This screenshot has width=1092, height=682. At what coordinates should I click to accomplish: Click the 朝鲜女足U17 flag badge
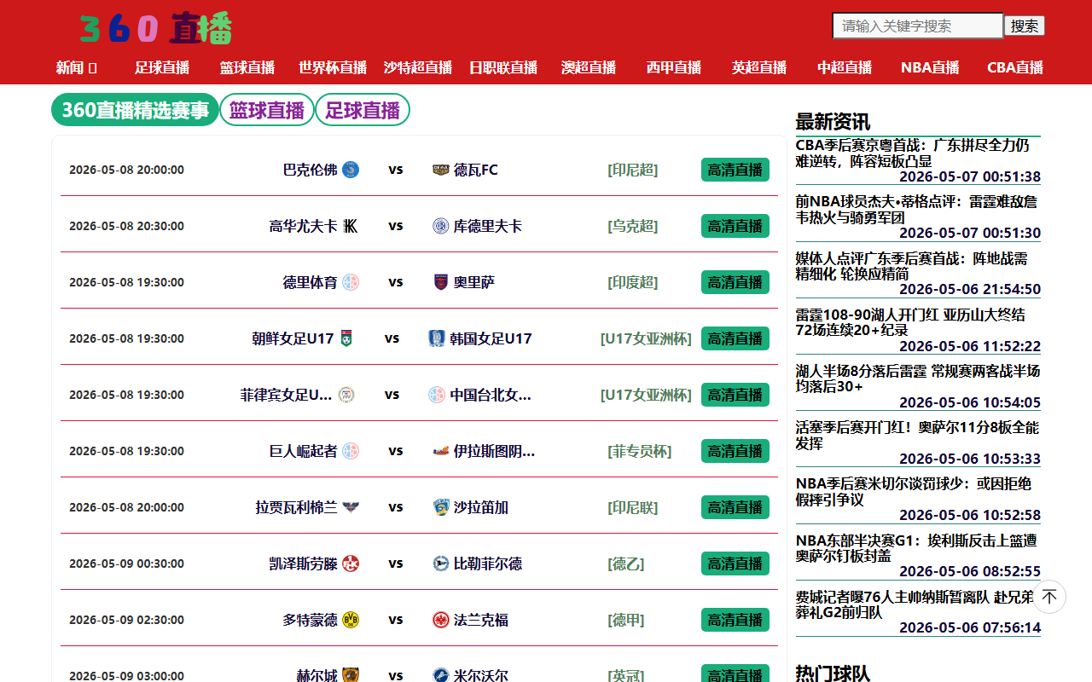pos(346,338)
